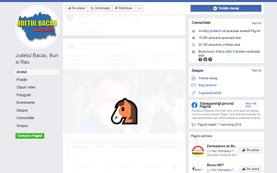Open Barburescu Vlad profile link
This screenshot has width=277, height=173.
210,51
